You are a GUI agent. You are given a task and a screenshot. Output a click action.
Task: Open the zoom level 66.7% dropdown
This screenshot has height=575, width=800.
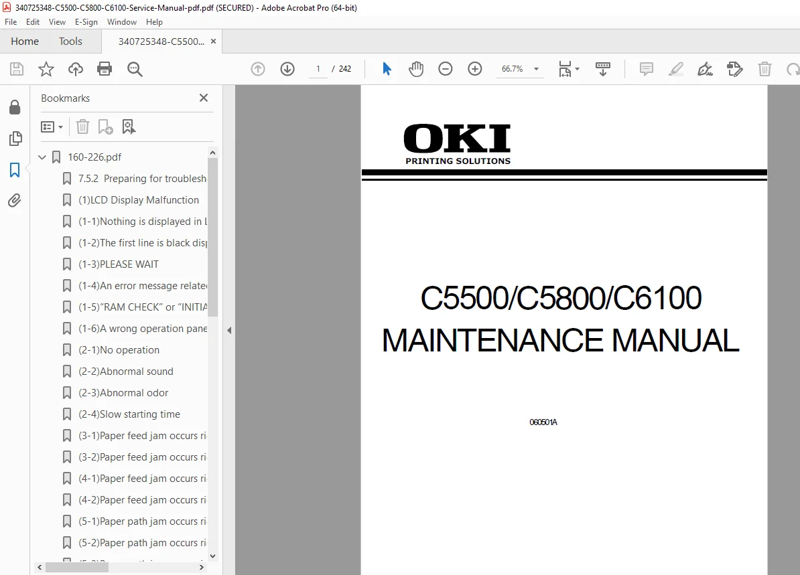[x=536, y=69]
